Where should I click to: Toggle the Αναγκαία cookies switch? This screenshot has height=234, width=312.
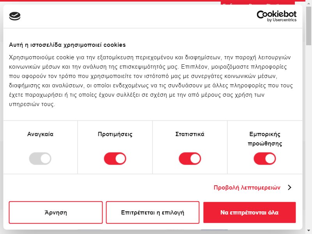(40, 159)
